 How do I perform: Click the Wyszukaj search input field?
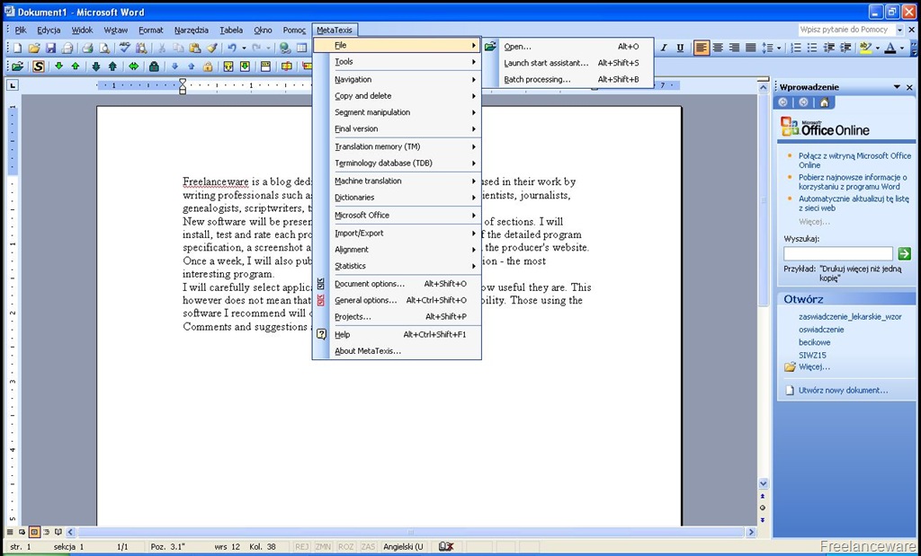click(838, 253)
